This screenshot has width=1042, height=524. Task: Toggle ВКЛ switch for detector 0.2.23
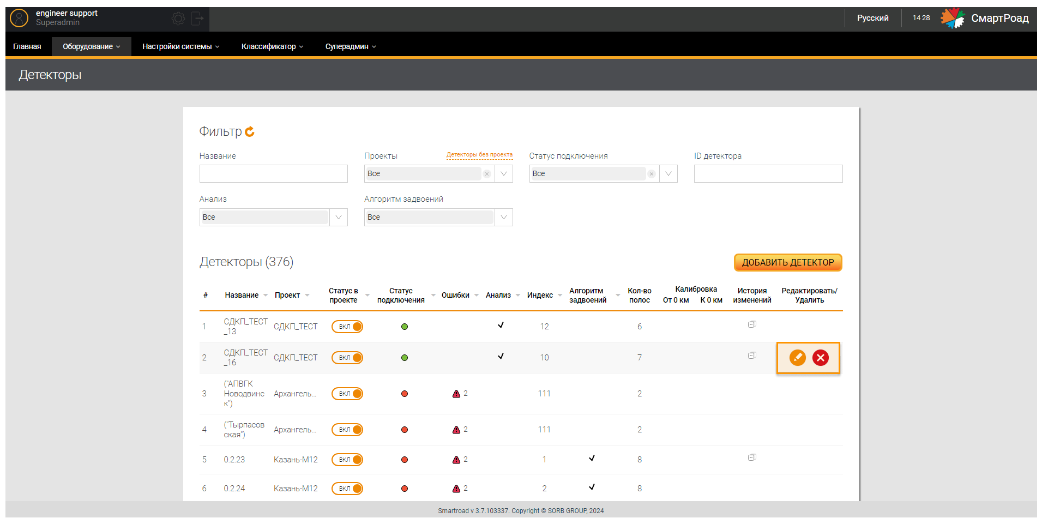[347, 460]
